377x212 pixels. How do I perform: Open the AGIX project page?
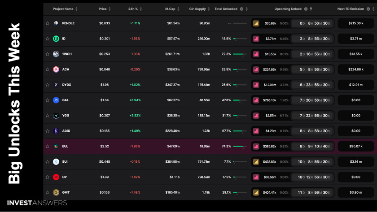point(66,131)
